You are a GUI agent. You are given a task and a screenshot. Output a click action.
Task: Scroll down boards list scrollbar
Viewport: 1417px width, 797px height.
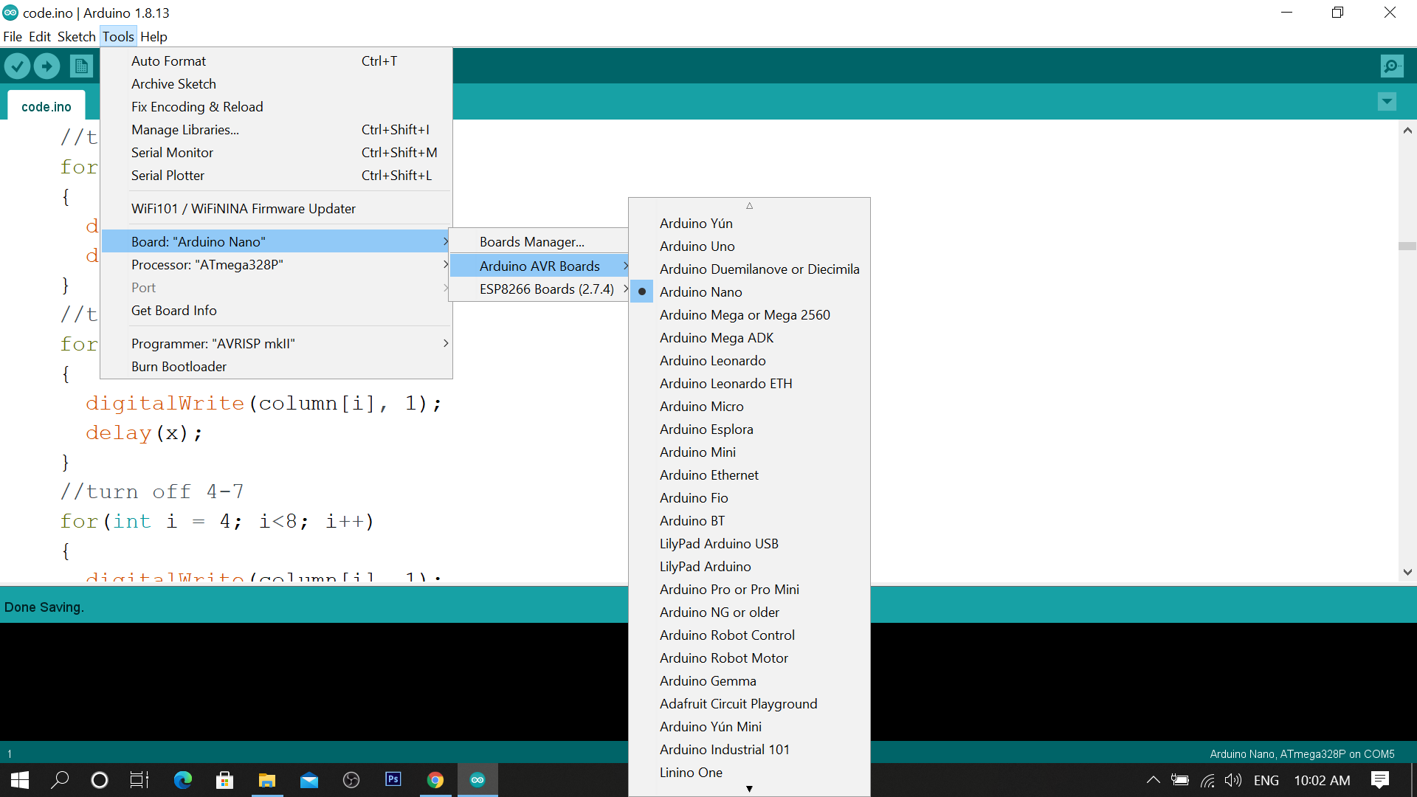click(x=749, y=788)
